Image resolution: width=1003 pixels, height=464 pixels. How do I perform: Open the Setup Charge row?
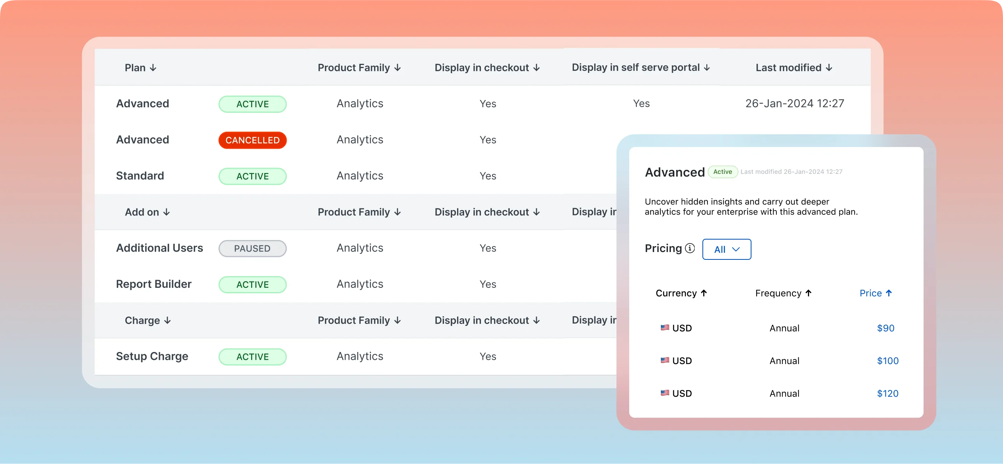tap(152, 356)
